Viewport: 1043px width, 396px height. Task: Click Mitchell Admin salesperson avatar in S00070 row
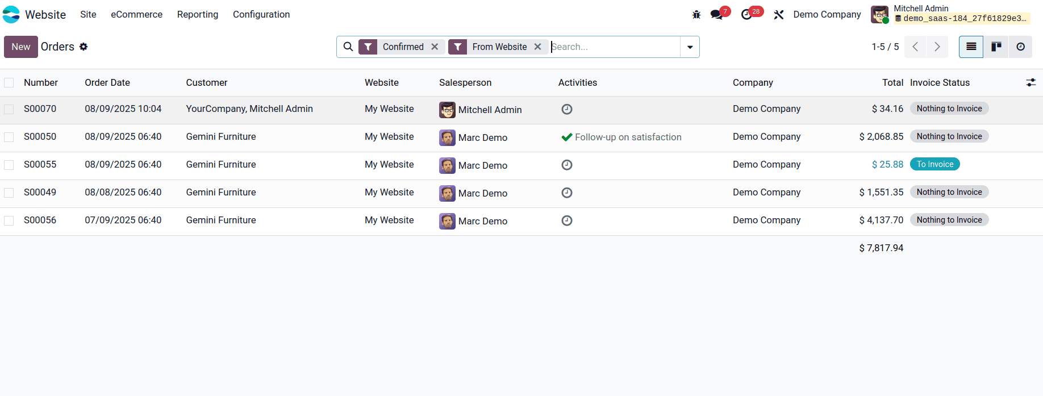(447, 110)
